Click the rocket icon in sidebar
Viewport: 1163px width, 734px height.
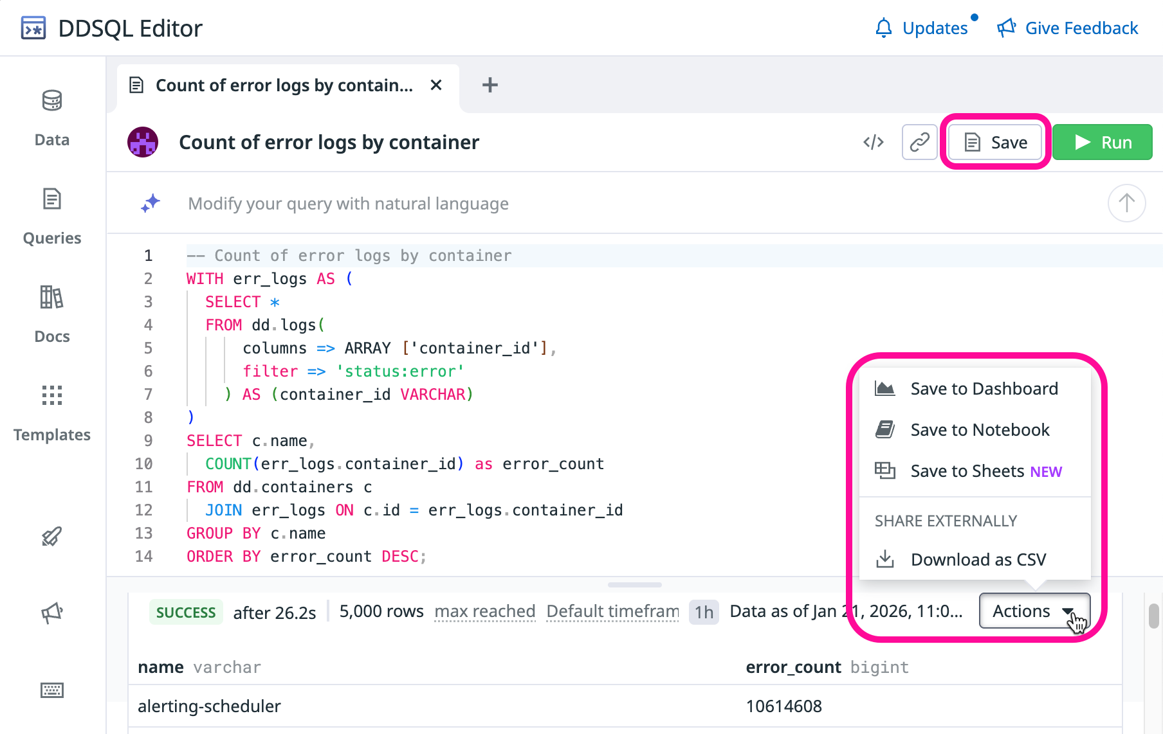coord(52,536)
